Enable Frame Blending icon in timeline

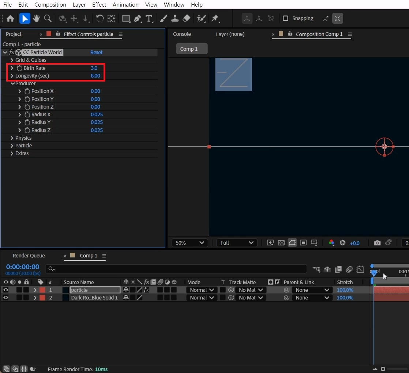pyautogui.click(x=338, y=269)
